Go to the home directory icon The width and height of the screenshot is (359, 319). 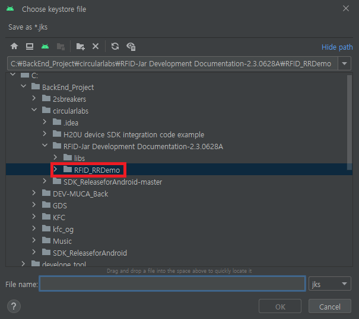[14, 46]
